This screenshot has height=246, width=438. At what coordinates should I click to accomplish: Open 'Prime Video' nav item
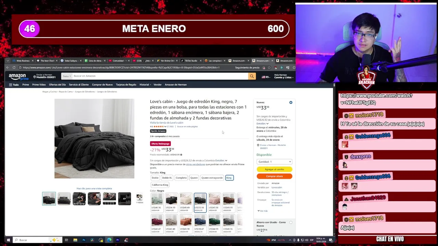39,85
